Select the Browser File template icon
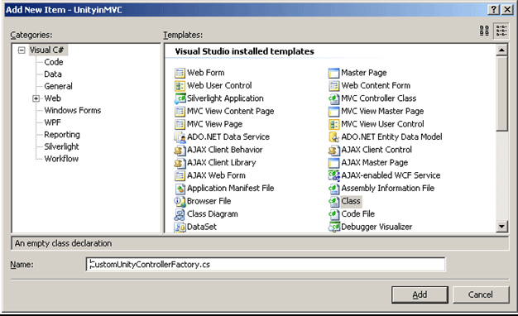The image size is (518, 316). [x=180, y=201]
